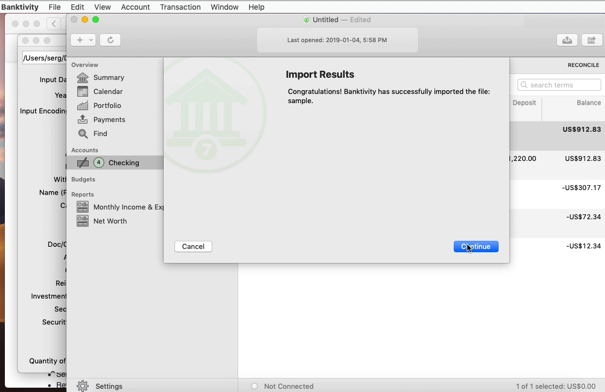The image size is (605, 392).
Task: Click Settings label in sidebar
Action: pyautogui.click(x=109, y=386)
